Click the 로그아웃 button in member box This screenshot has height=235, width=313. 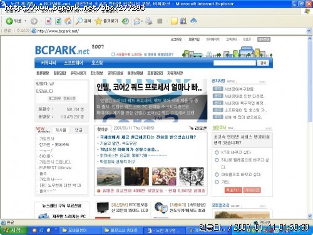pyautogui.click(x=54, y=98)
